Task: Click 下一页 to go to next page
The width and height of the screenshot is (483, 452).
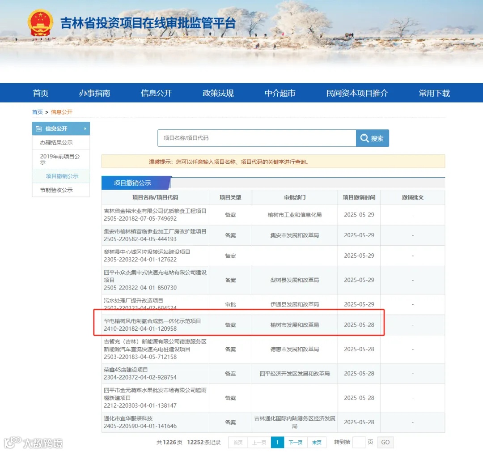Action: [x=296, y=442]
